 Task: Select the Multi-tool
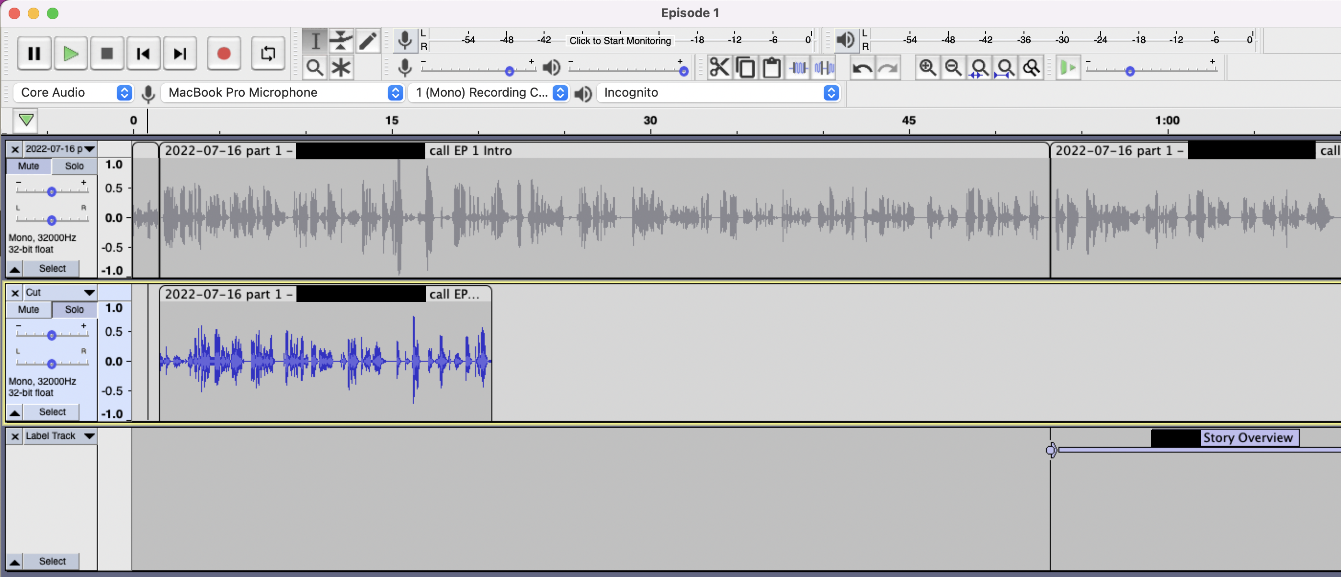point(341,67)
